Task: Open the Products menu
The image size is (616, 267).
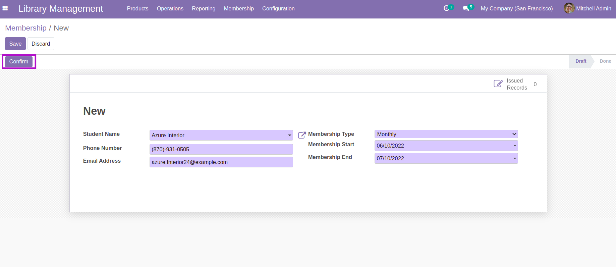Action: pyautogui.click(x=137, y=8)
